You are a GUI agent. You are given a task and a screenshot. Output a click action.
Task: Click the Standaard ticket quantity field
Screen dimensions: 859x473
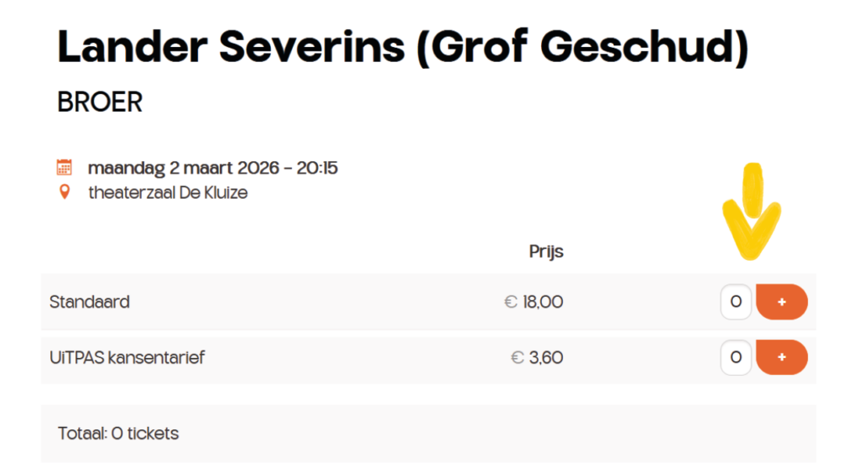tap(736, 302)
